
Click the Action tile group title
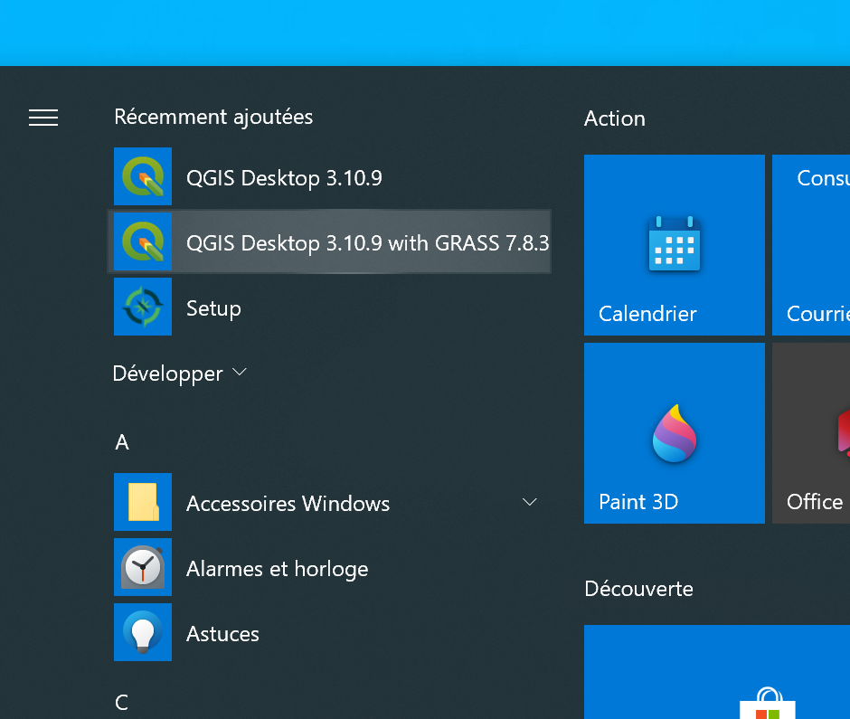615,118
